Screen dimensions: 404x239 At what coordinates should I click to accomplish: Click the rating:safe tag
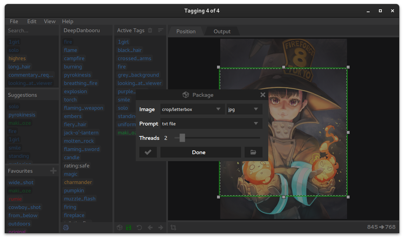pos(77,166)
